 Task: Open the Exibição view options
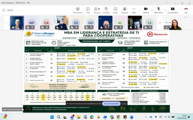[124, 10]
